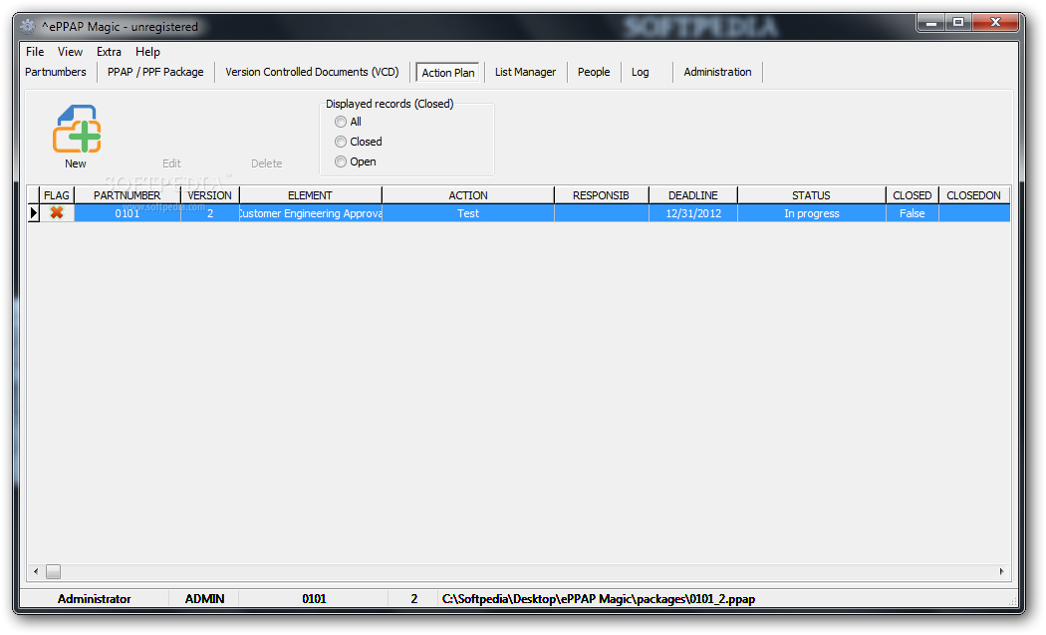1046x635 pixels.
Task: Sort by the FLAG column header
Action: point(57,195)
